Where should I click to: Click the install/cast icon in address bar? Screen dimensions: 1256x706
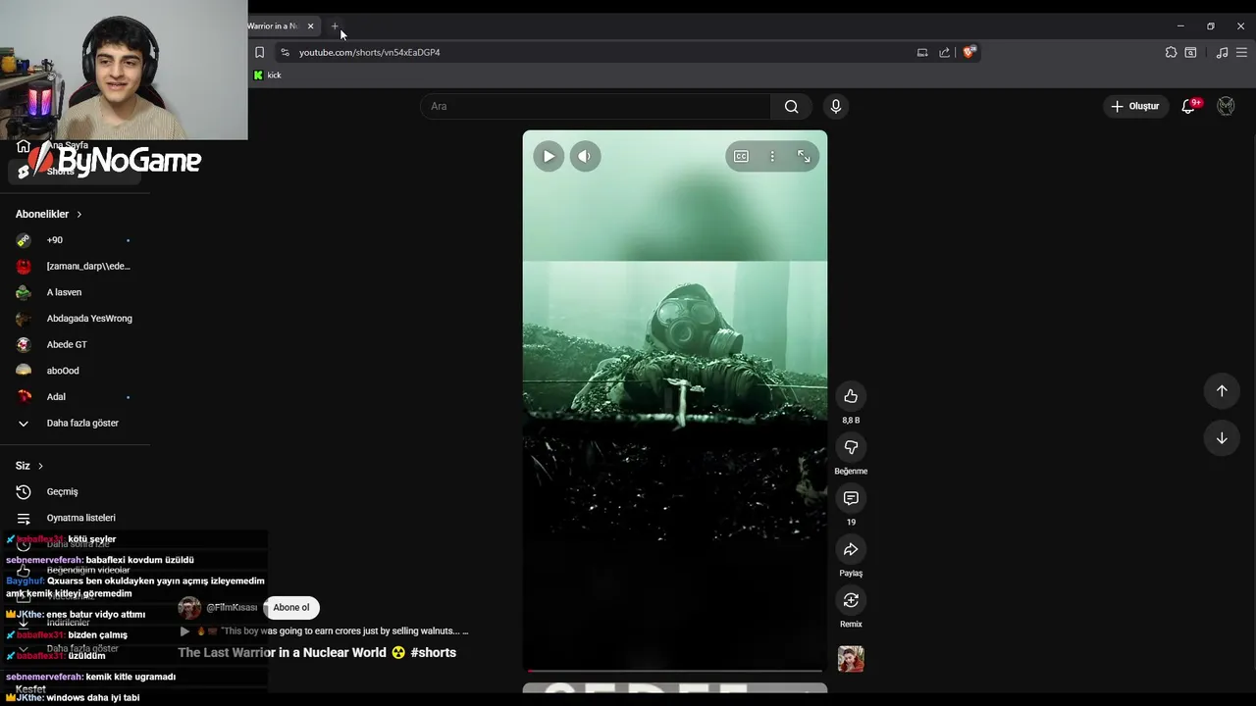coord(922,52)
